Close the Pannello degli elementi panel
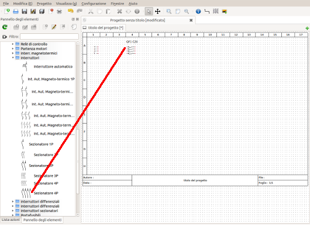The height and width of the screenshot is (225, 310). pos(77,19)
